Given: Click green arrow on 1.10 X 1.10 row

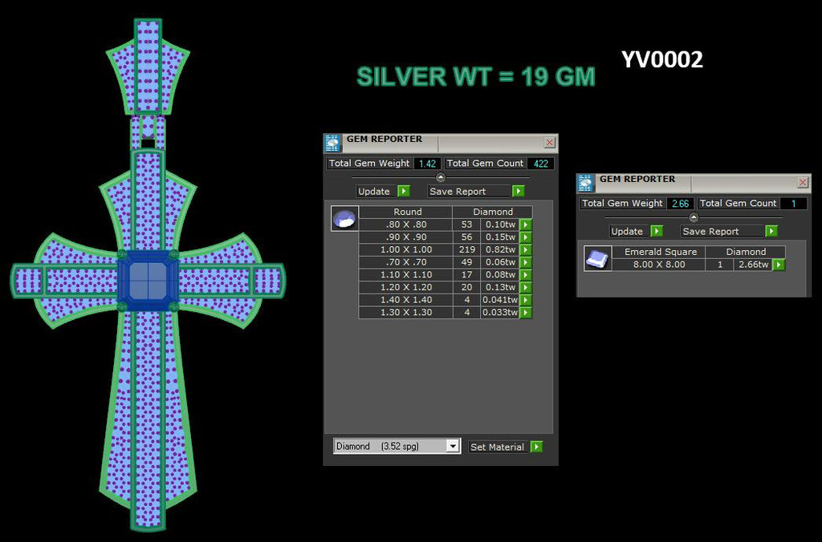Looking at the screenshot, I should pos(526,275).
